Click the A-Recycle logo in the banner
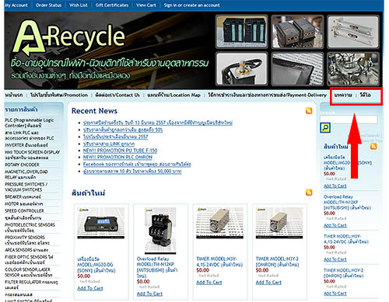The image size is (389, 302). (x=69, y=38)
